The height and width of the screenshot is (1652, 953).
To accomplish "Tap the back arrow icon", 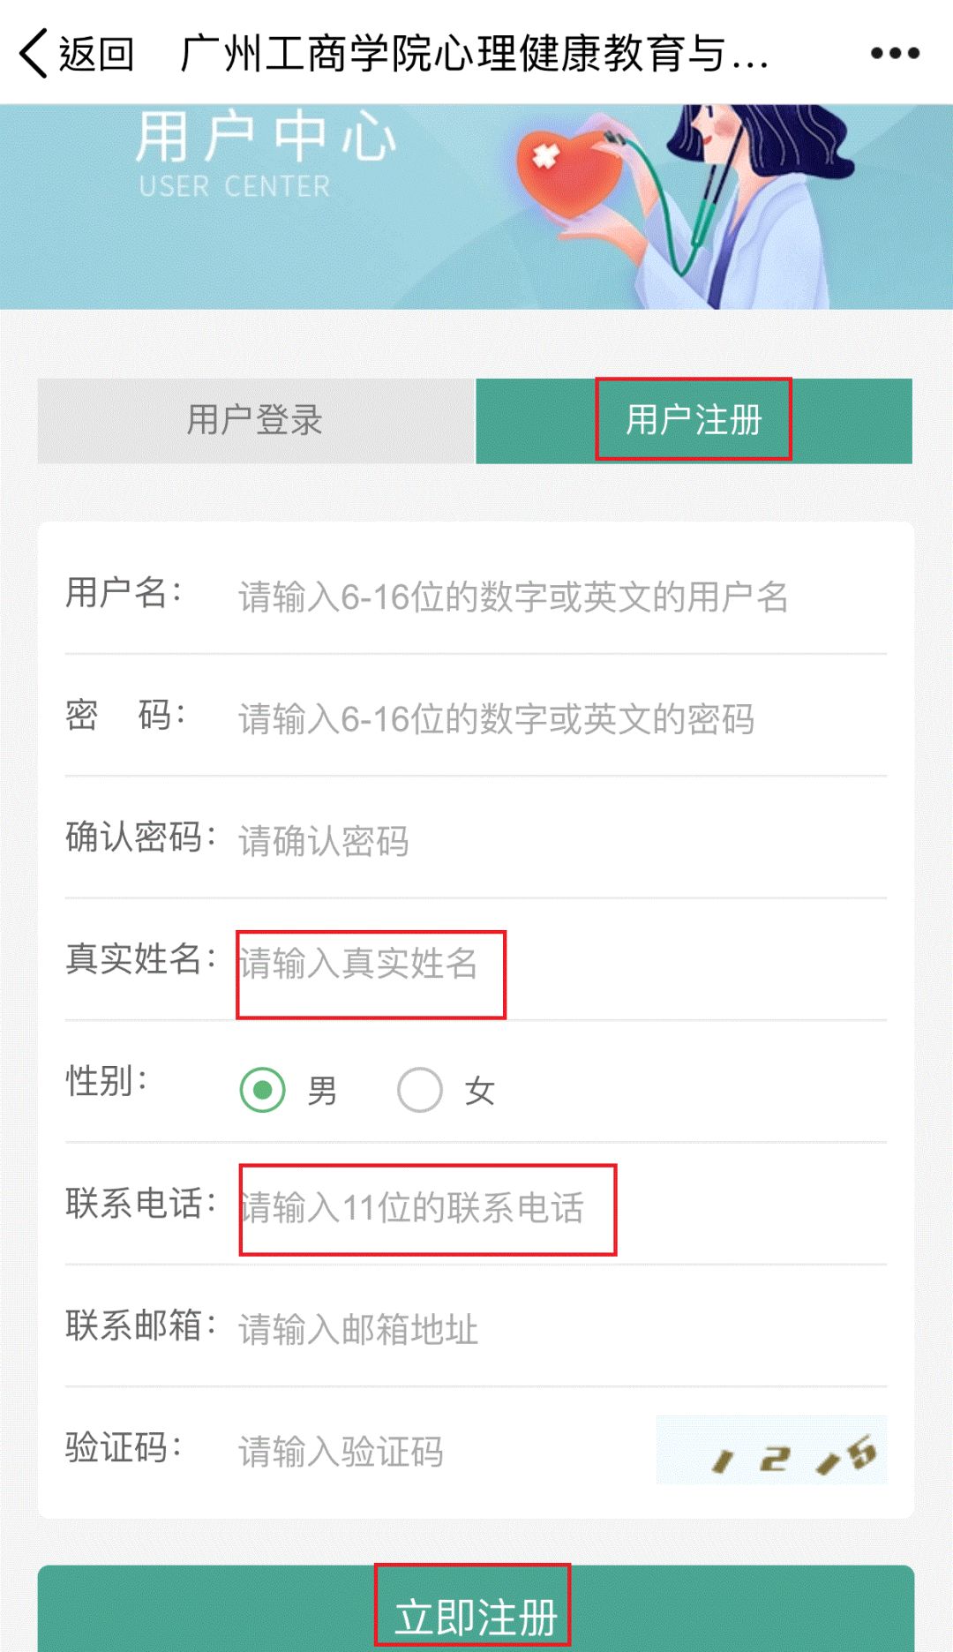I will tap(34, 54).
